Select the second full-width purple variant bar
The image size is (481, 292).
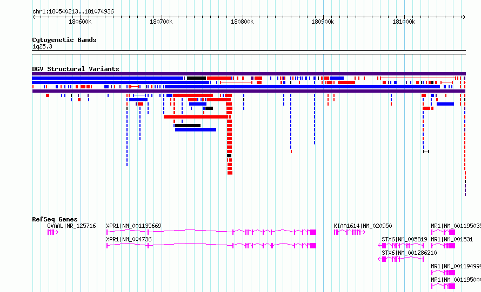[x=249, y=91]
